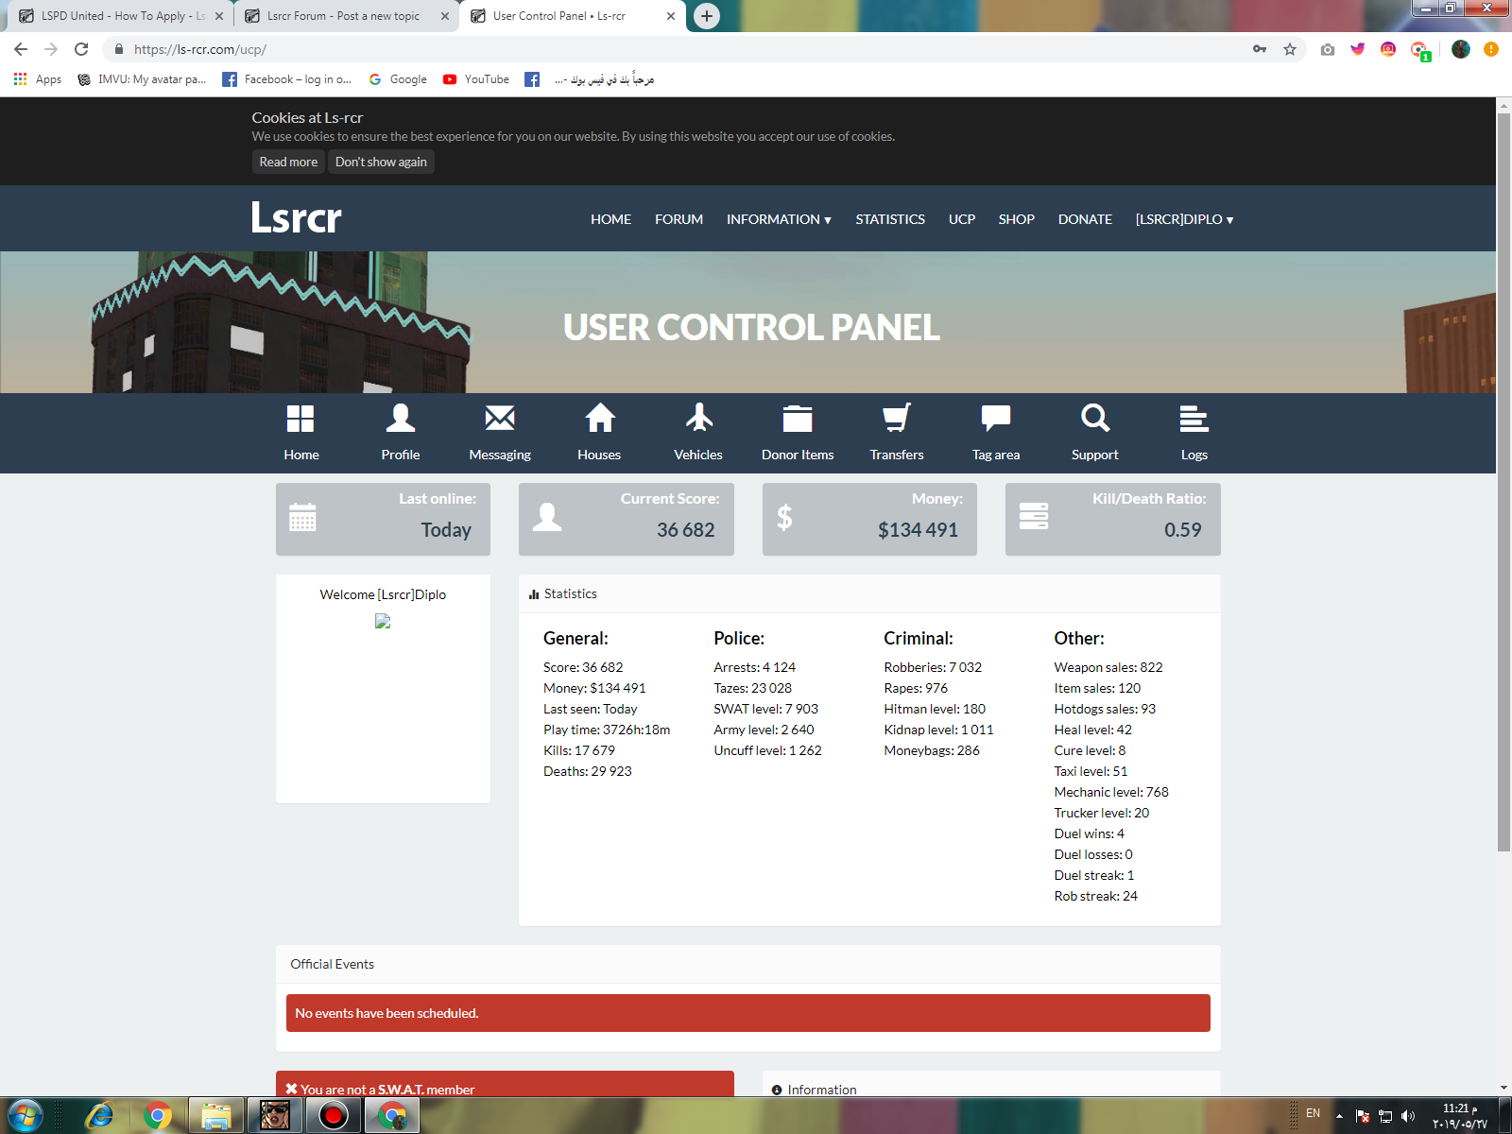Open DONATE in the site navigation
The width and height of the screenshot is (1512, 1134).
coord(1085,219)
